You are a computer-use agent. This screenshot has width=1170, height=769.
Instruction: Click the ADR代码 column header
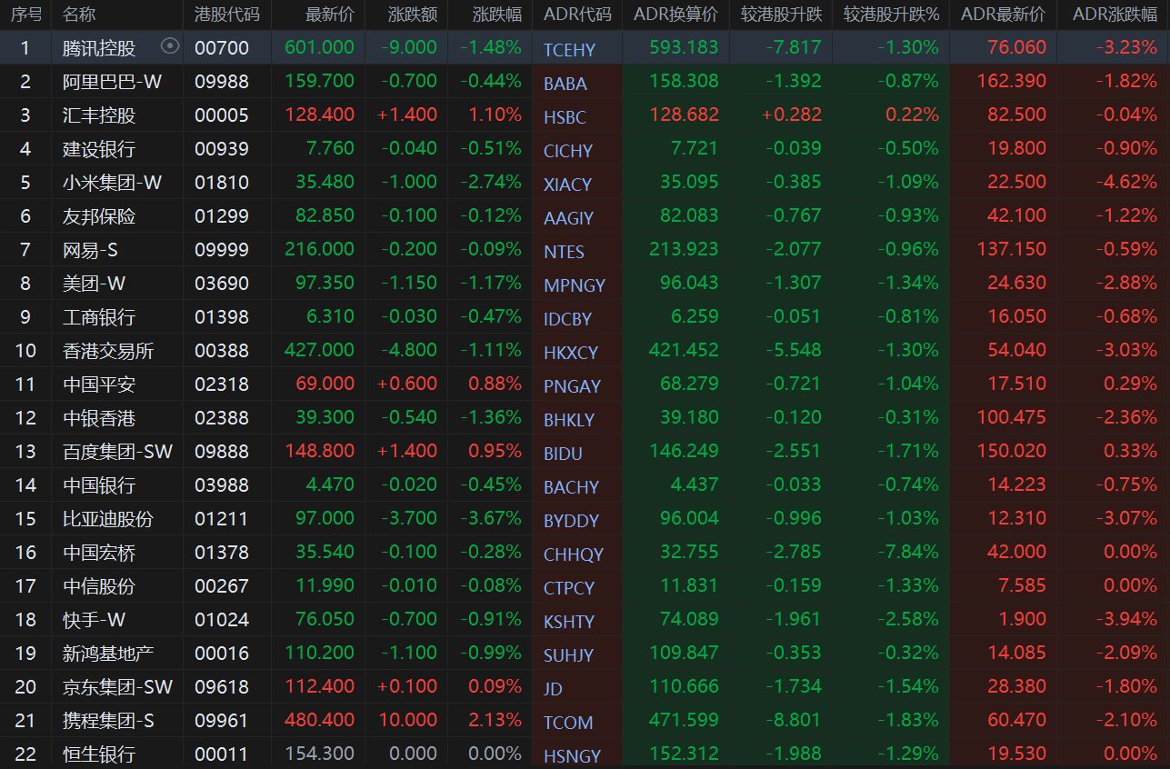(x=577, y=15)
